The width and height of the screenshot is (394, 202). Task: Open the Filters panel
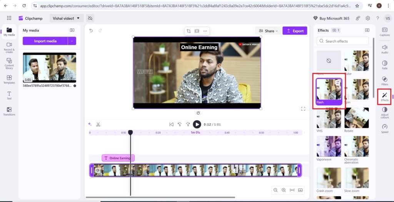point(385,81)
